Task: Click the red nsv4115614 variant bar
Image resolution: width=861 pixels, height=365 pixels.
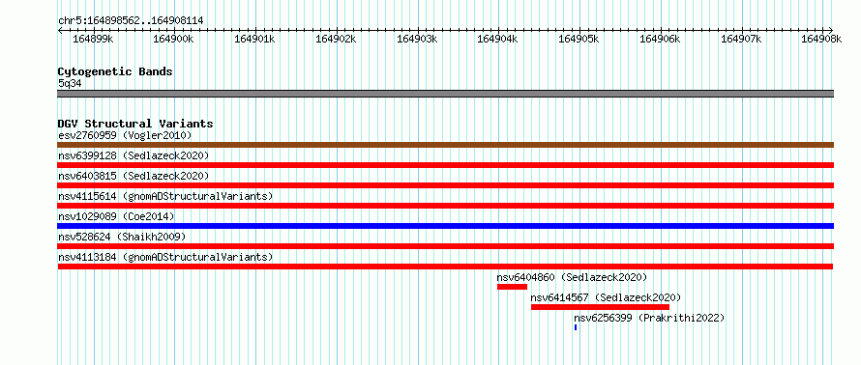Action: tap(445, 206)
